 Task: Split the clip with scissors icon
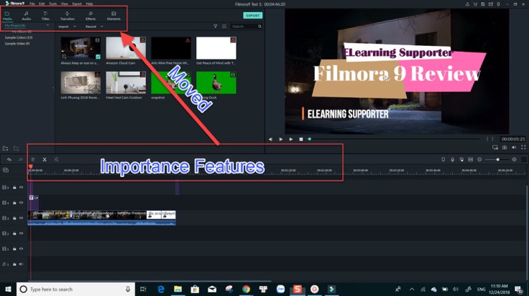click(x=45, y=159)
